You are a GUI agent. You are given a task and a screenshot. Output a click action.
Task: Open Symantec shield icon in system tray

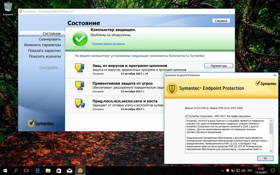tap(228, 170)
